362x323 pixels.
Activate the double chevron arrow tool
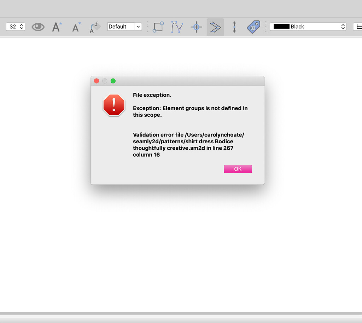[215, 27]
